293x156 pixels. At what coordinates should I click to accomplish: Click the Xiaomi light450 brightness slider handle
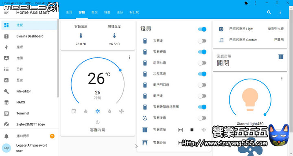[x=265, y=114]
